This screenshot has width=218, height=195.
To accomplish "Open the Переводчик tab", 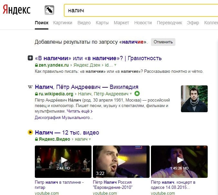I will (x=169, y=23).
